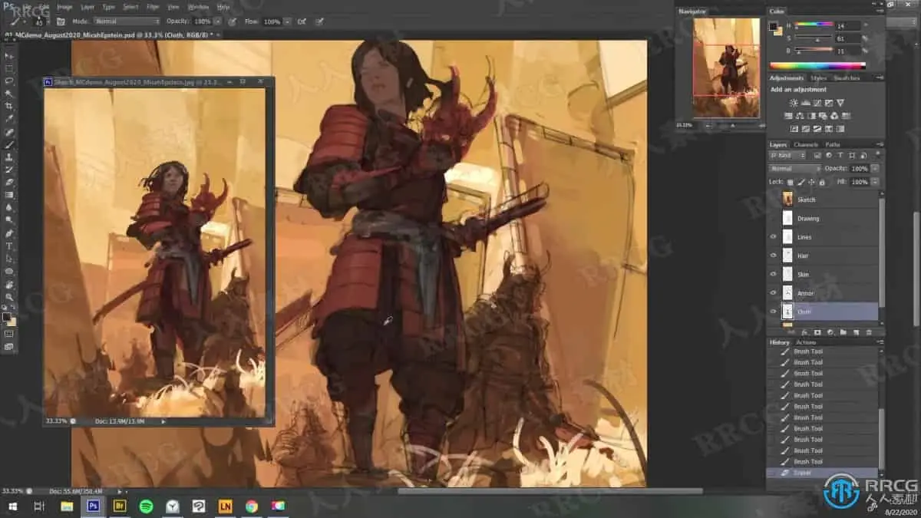Select the Crop tool
The width and height of the screenshot is (921, 518).
(x=9, y=106)
